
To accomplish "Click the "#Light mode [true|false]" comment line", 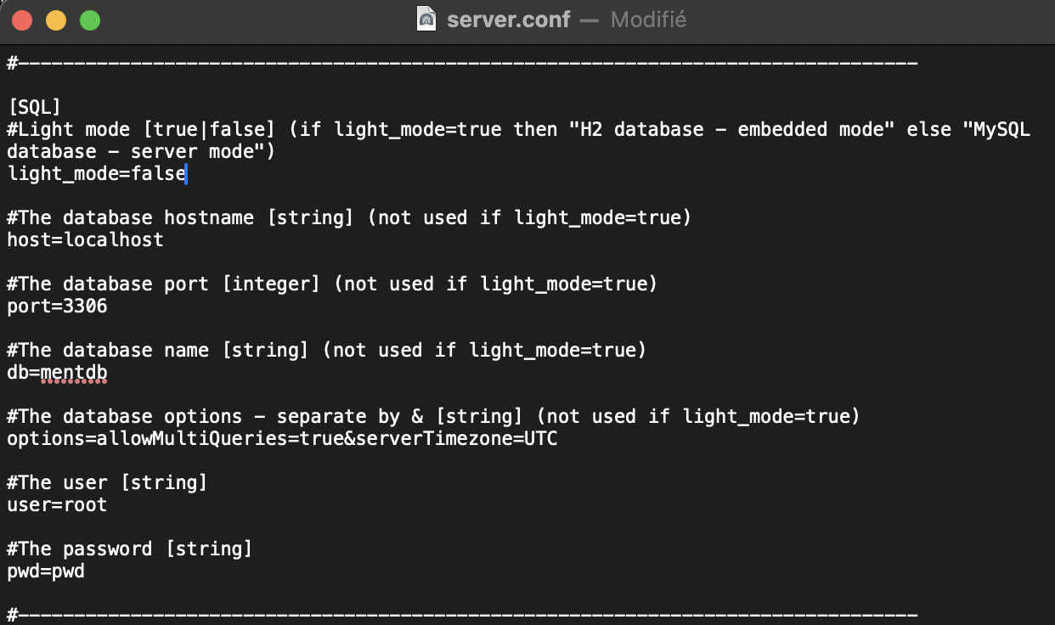I will pos(518,130).
